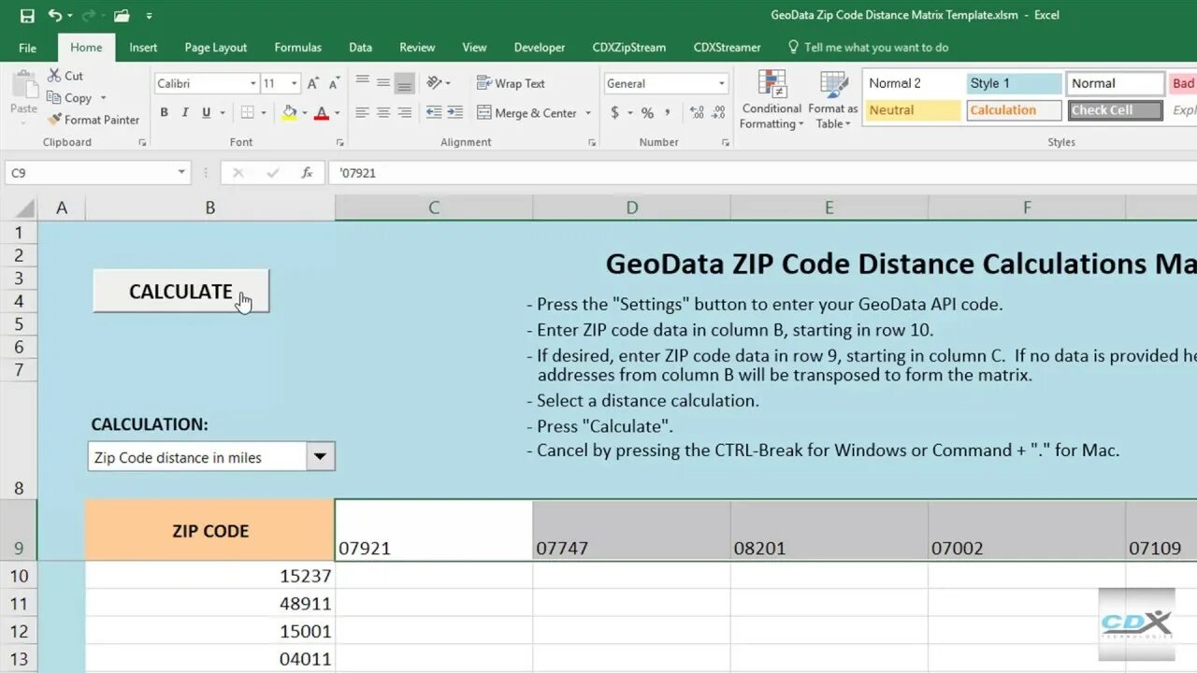Open the font name dropdown showing Calibri

[252, 83]
